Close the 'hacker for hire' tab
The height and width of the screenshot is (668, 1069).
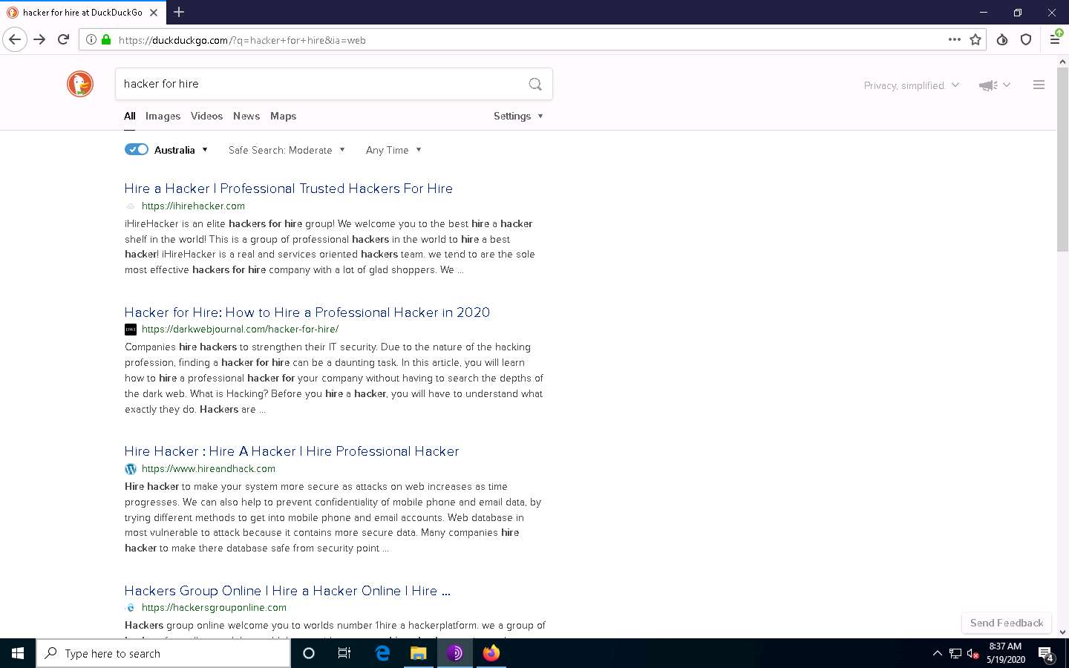[x=154, y=13]
